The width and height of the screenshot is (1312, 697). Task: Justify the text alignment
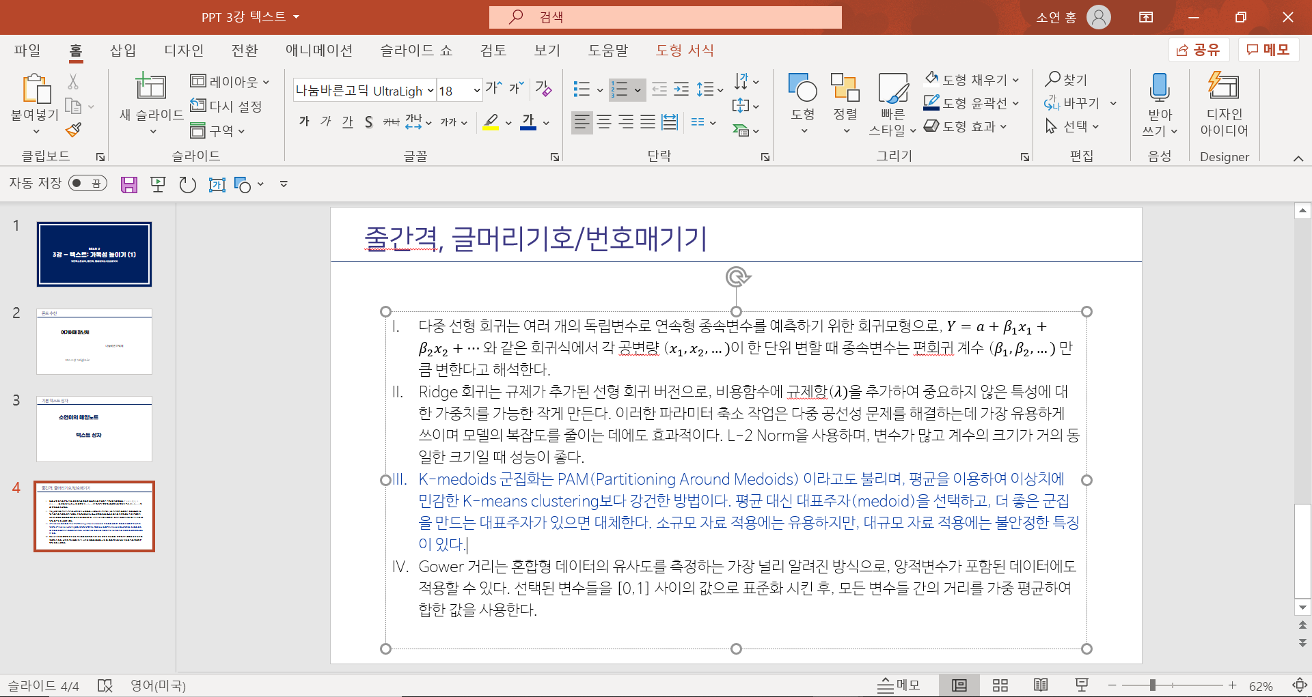click(x=648, y=122)
